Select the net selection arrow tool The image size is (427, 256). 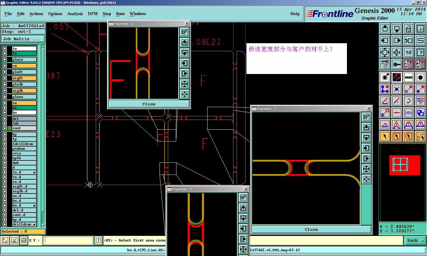(420, 136)
